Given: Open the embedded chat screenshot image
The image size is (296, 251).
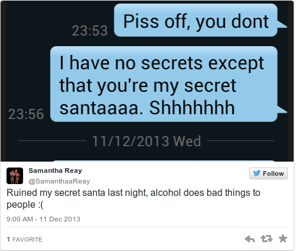Looking at the screenshot, I should tap(147, 81).
